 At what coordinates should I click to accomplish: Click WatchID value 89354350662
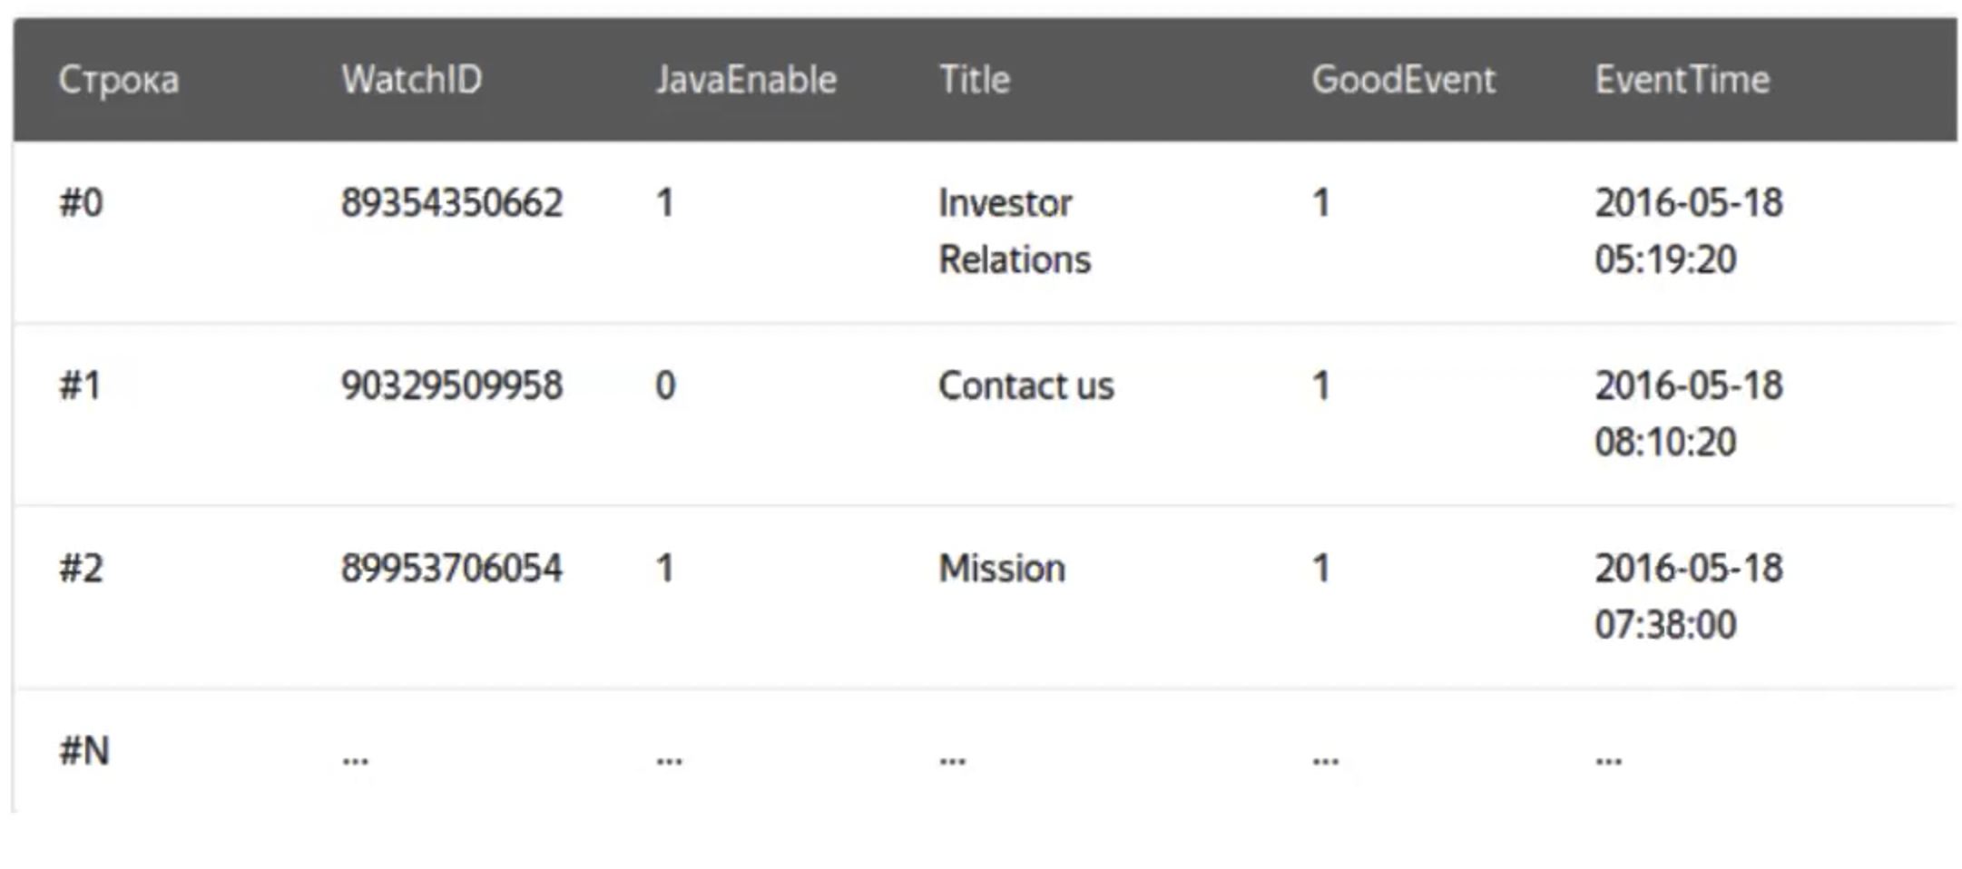tap(451, 202)
